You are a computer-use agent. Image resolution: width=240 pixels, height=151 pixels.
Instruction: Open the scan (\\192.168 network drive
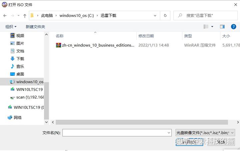[30, 97]
